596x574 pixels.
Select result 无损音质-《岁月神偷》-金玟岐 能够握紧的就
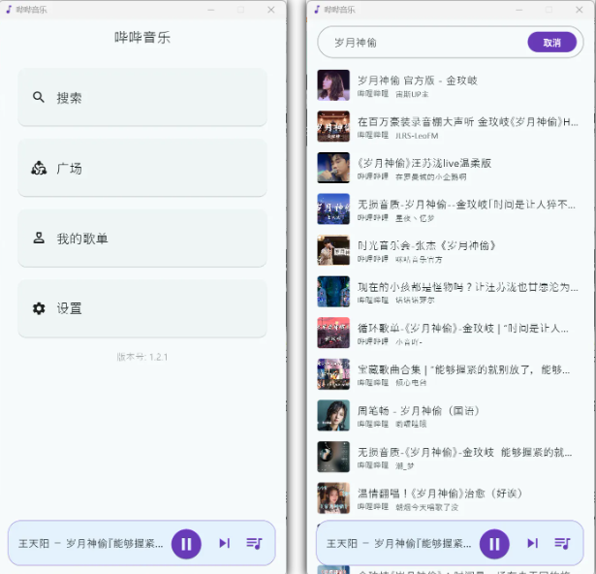tap(450, 457)
